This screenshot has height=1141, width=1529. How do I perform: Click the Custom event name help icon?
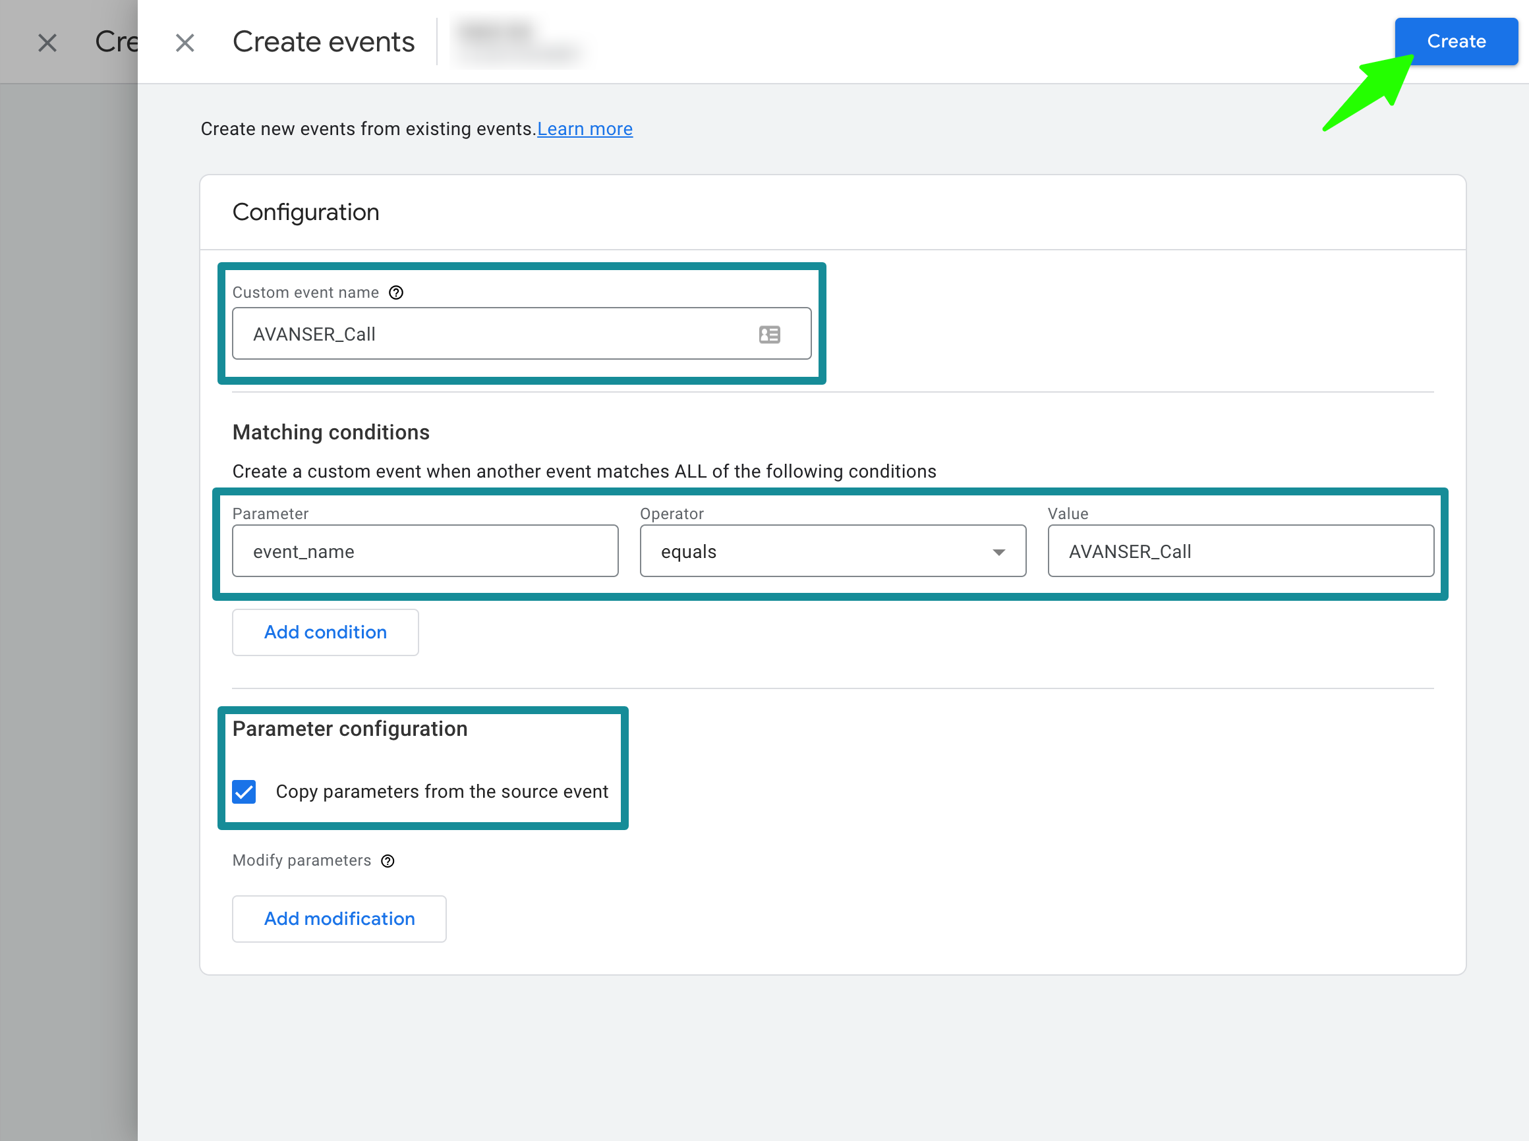coord(396,293)
